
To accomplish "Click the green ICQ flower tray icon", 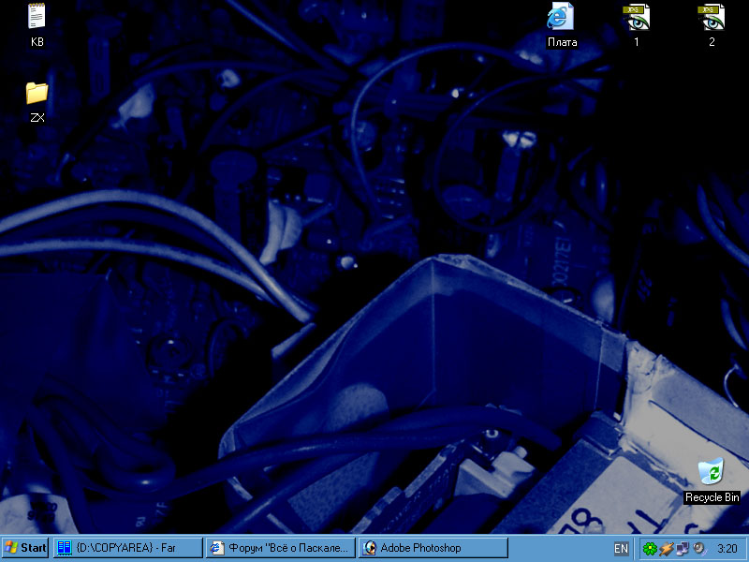I will pyautogui.click(x=650, y=548).
